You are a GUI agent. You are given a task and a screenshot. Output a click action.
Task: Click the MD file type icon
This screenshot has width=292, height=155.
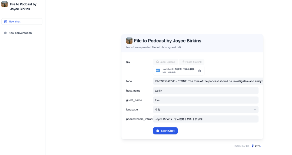(x=158, y=70)
